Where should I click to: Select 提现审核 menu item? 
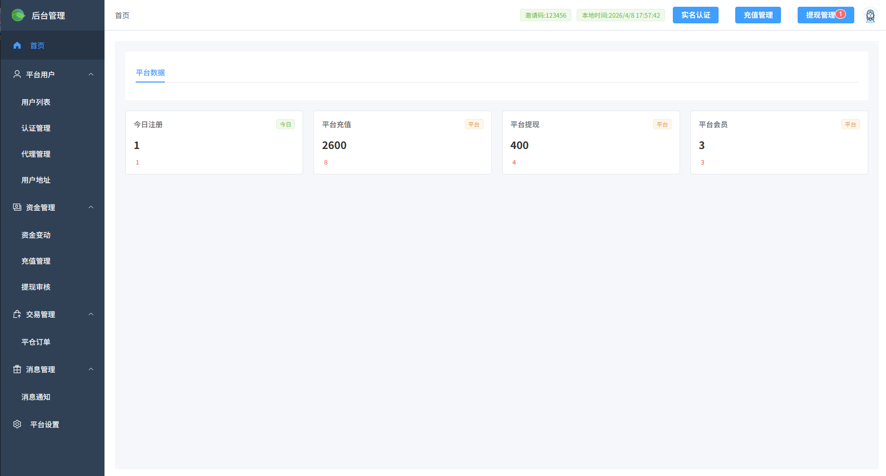point(36,287)
